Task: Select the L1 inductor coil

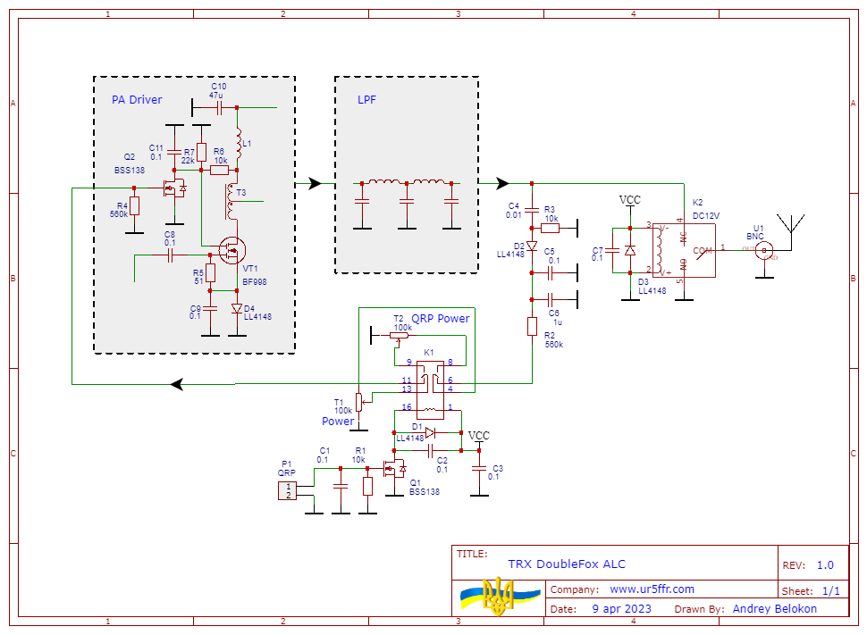Action: pos(238,141)
